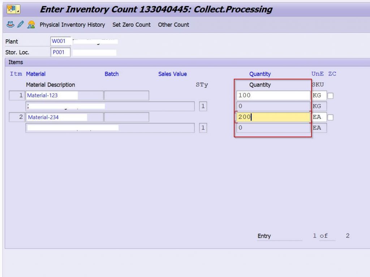Click the STy column label
This screenshot has height=277, width=370.
(202, 85)
